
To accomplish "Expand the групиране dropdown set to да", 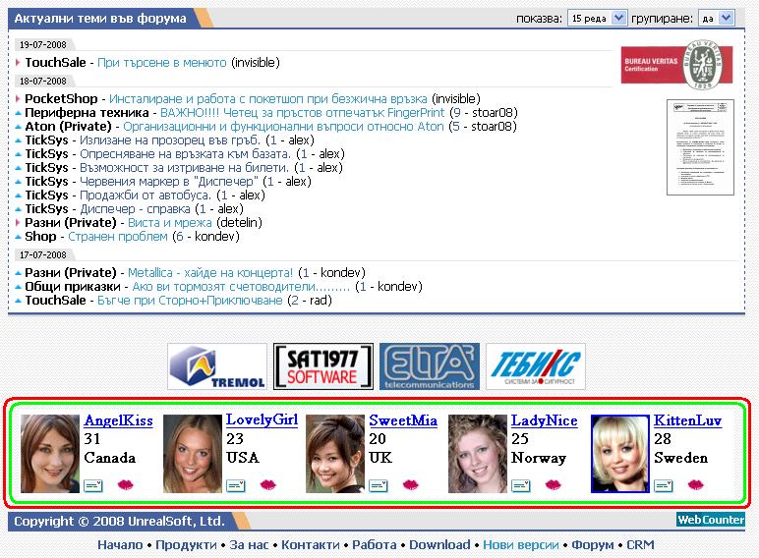I will [x=717, y=18].
